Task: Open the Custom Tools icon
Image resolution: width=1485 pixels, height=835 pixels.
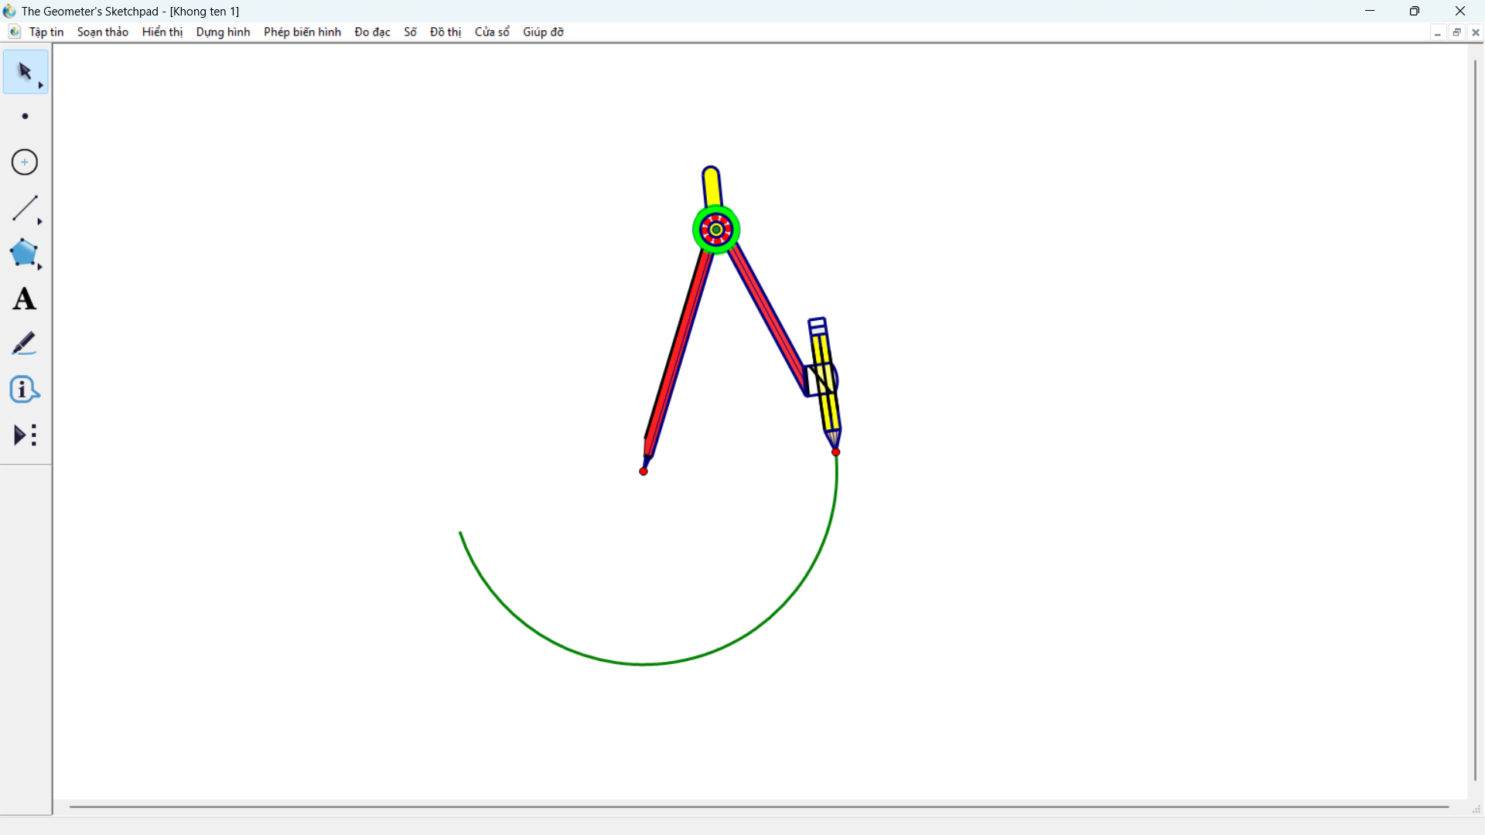Action: click(x=25, y=435)
